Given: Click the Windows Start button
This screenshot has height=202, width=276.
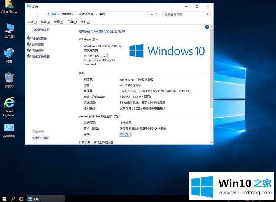Looking at the screenshot, I should click(x=4, y=199).
